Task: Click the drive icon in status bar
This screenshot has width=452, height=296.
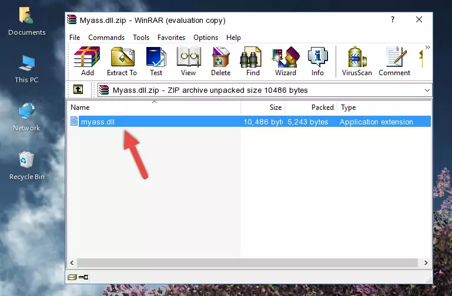Action: click(x=72, y=277)
